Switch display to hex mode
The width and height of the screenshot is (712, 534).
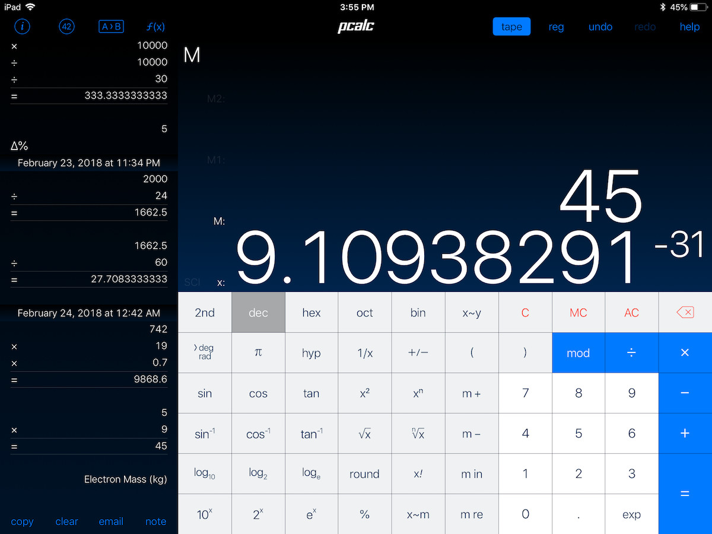[311, 312]
